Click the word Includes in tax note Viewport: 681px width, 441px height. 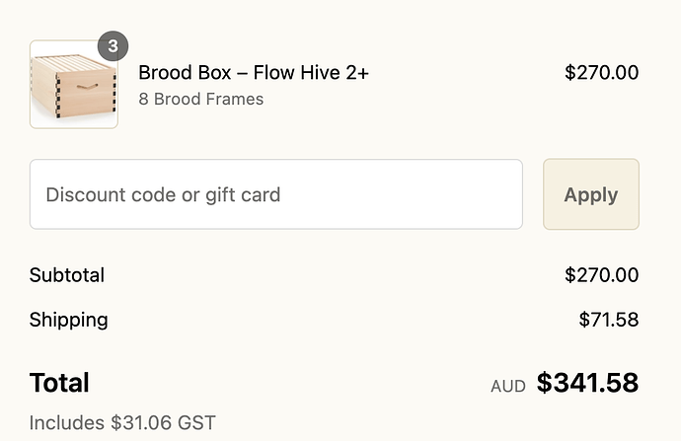point(65,423)
